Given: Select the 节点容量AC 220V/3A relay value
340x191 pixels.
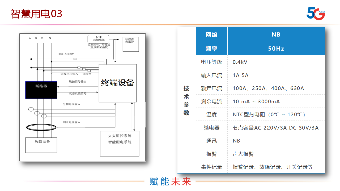Looking at the screenshot, I should (x=275, y=128).
